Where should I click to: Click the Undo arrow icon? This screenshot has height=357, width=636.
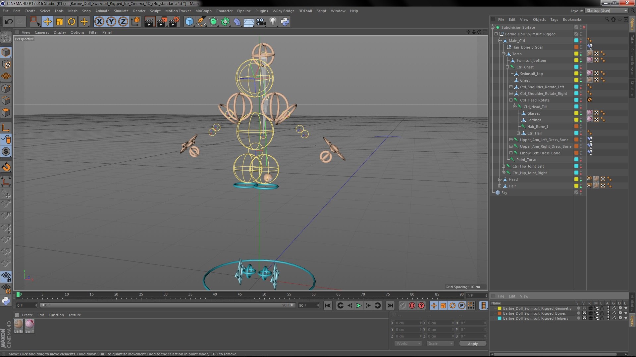(x=9, y=22)
